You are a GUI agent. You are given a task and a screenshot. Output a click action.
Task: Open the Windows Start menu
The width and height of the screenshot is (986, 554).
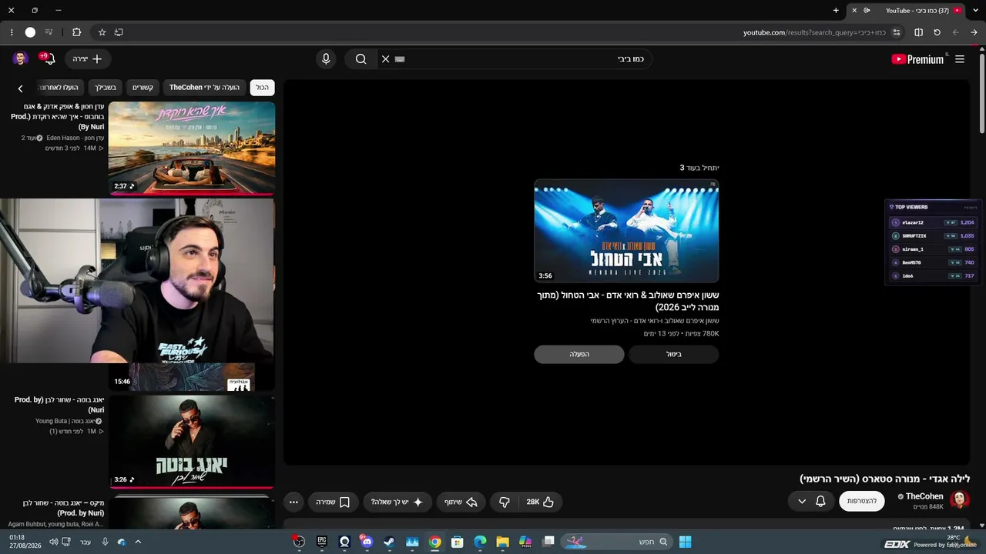point(685,542)
